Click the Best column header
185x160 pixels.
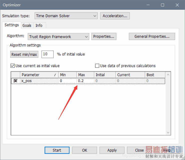point(155,75)
